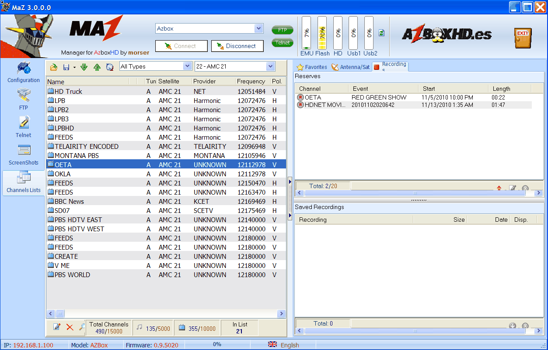Open the Azbox device dropdown
Viewport: 548px width, 350px height.
click(x=258, y=28)
